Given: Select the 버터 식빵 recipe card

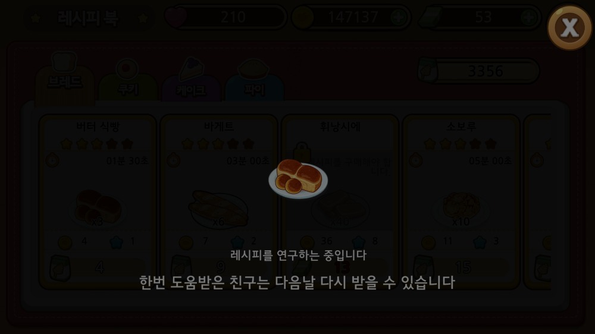Looking at the screenshot, I should coord(98,201).
